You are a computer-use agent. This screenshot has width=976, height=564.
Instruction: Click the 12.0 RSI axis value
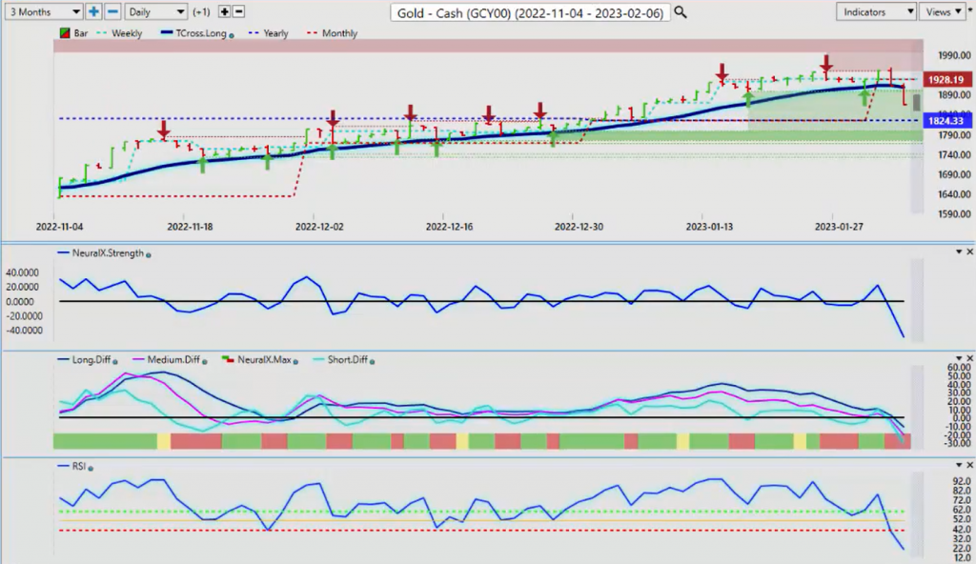point(962,557)
